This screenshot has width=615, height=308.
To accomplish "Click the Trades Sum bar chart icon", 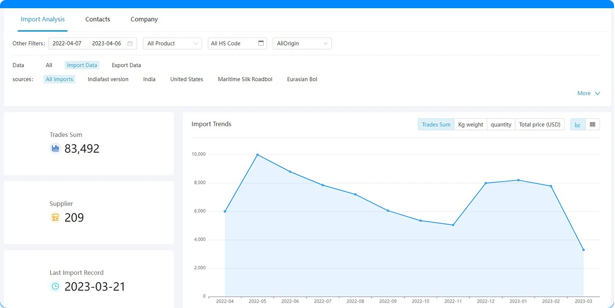I will 55,148.
